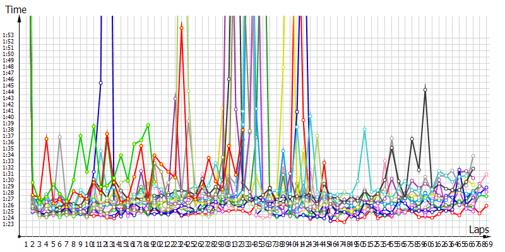Click lap number 2 on the Laps axis

(x=33, y=244)
